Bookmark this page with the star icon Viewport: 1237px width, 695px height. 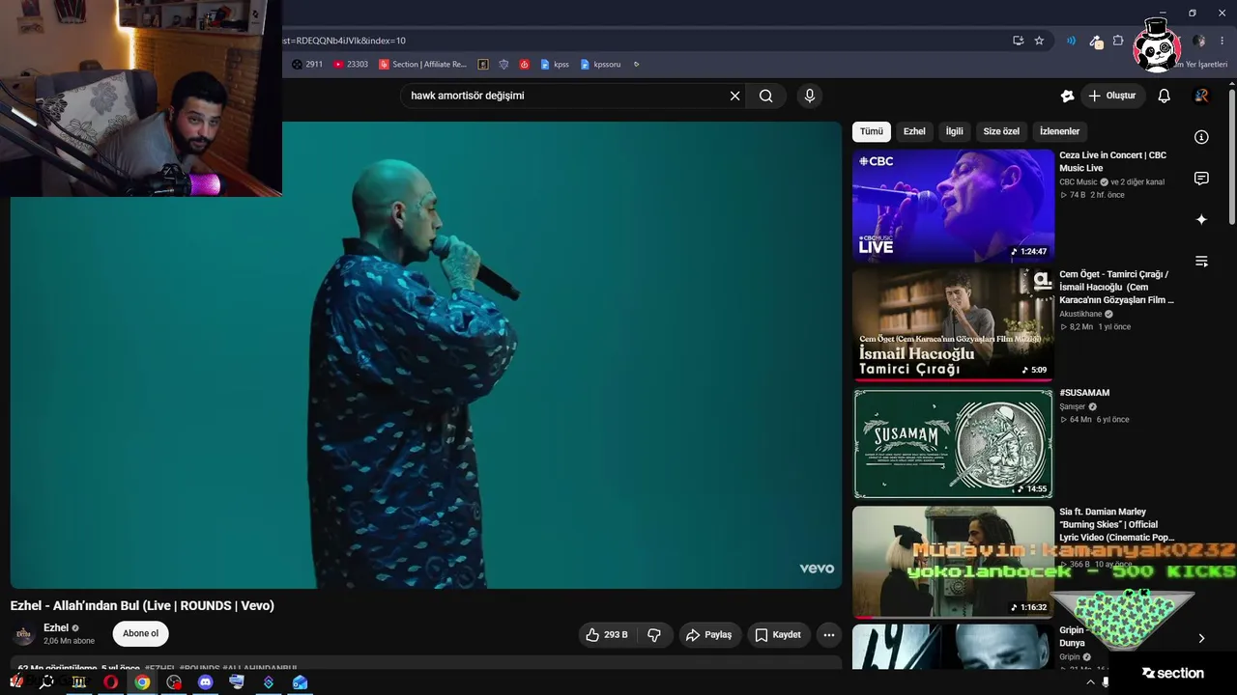coord(1039,41)
